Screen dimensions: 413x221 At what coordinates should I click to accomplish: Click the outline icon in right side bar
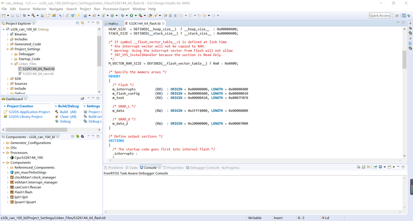pyautogui.click(x=410, y=43)
